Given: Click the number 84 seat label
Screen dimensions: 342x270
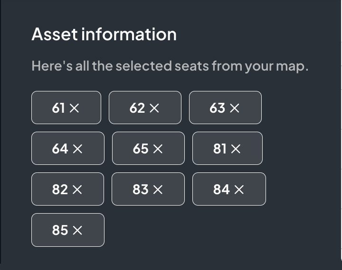Looking at the screenshot, I should (221, 190).
